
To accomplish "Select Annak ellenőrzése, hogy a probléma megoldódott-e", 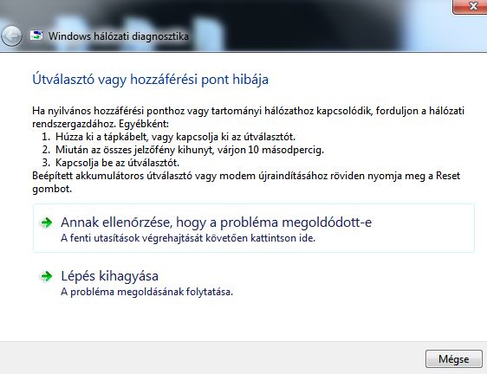I will 254,229.
